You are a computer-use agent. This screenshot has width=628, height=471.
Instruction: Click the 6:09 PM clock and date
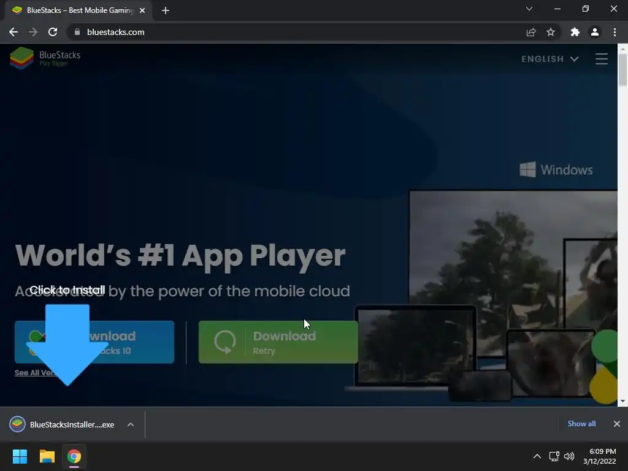[x=600, y=456]
